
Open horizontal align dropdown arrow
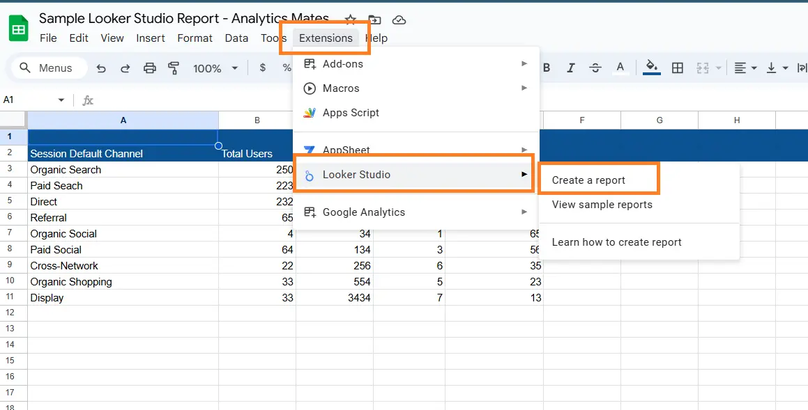tap(754, 68)
